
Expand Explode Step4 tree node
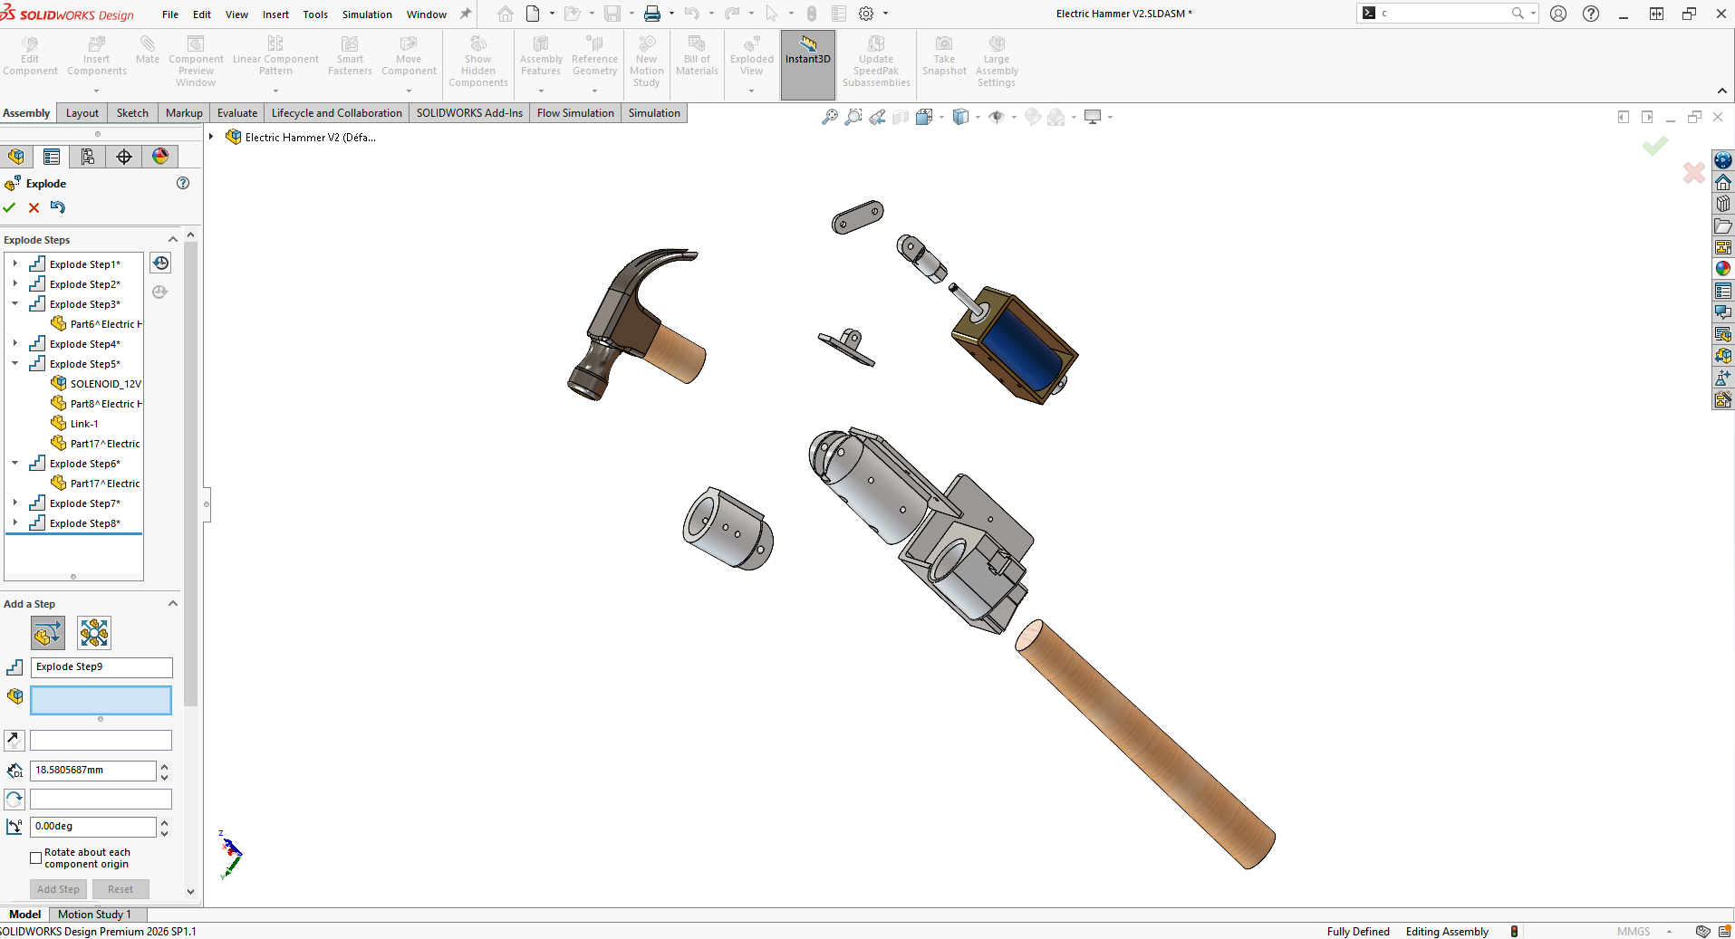15,344
